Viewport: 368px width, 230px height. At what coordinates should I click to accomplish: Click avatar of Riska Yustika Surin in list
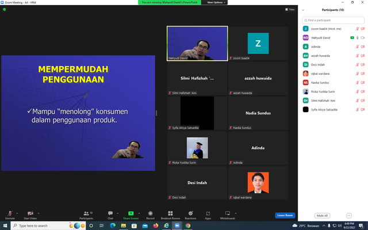(x=305, y=91)
